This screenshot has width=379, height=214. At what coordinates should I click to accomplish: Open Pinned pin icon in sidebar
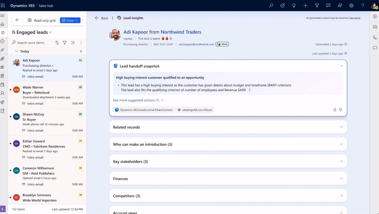tap(2, 50)
